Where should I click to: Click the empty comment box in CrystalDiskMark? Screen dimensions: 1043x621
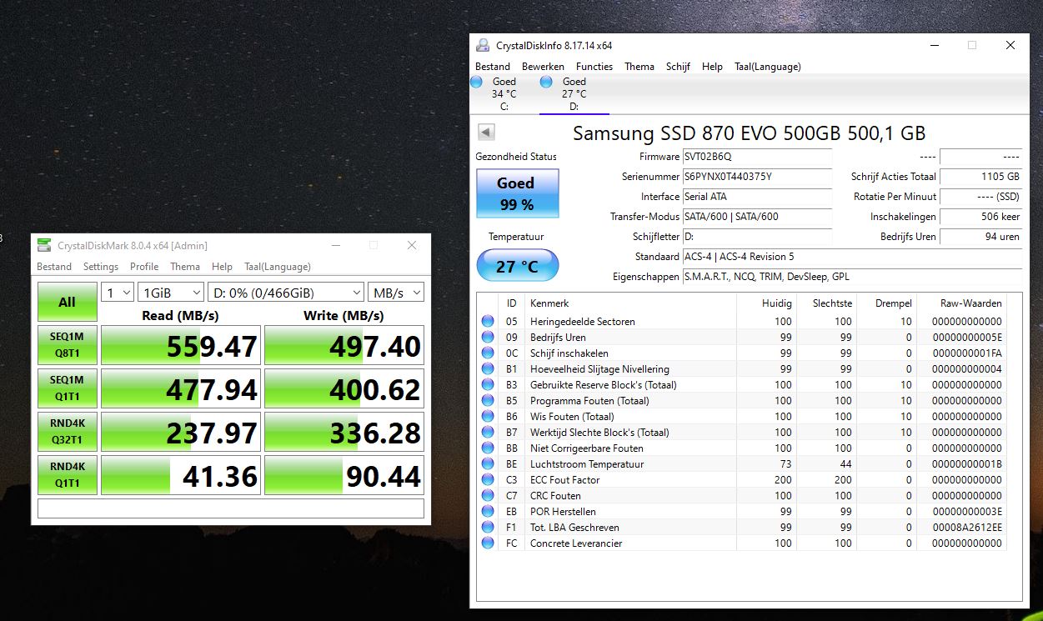tap(231, 508)
